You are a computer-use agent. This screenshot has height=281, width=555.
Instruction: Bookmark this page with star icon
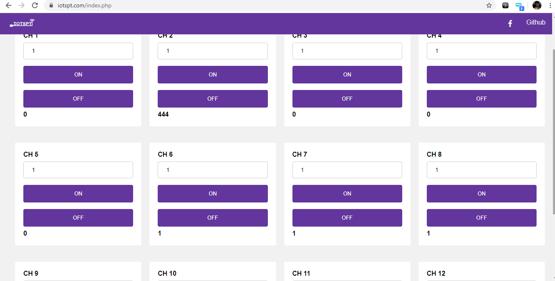489,5
